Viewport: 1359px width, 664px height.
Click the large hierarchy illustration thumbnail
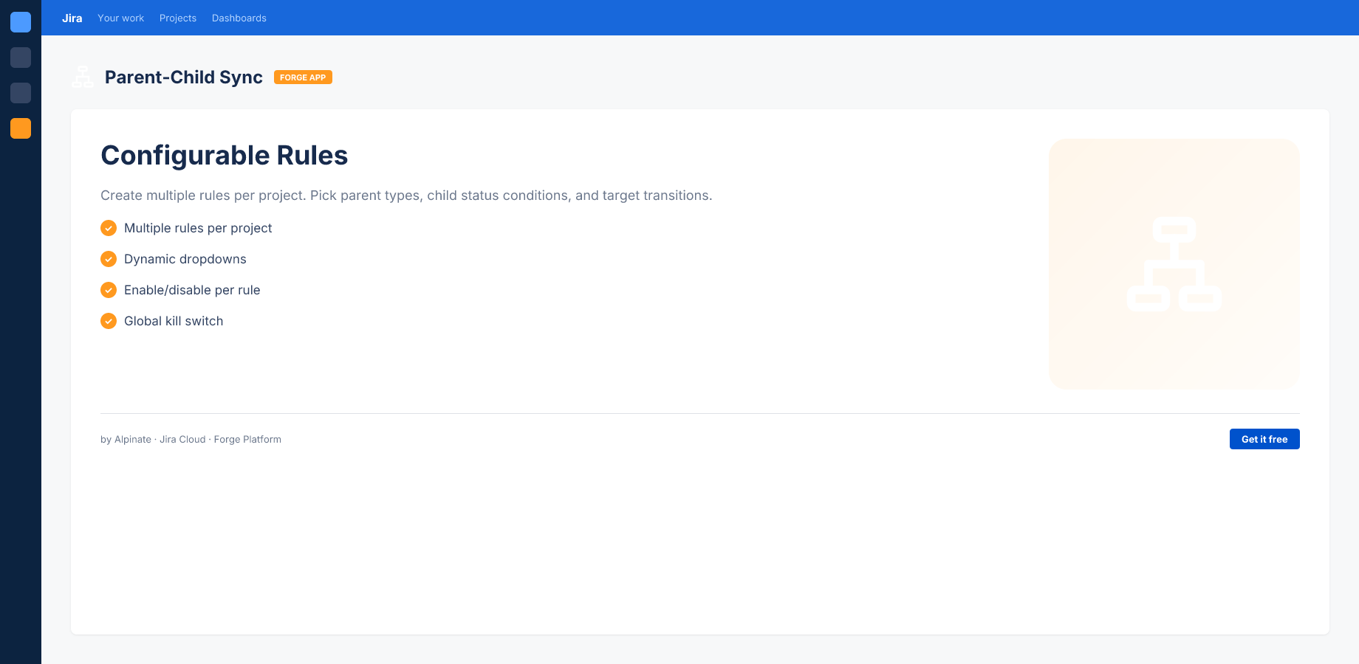pos(1174,264)
